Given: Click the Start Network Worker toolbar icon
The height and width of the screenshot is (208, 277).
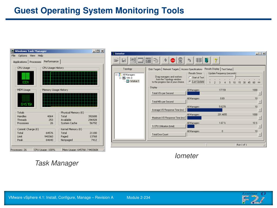Looking at the screenshot, I should (148, 60).
